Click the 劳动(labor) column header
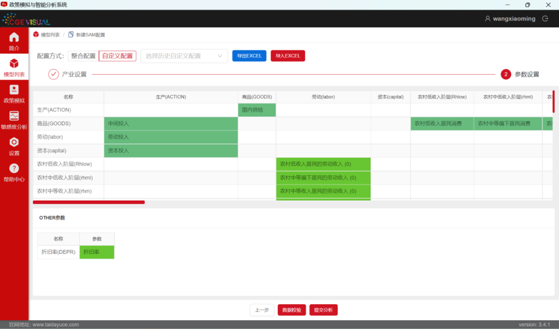 323,97
